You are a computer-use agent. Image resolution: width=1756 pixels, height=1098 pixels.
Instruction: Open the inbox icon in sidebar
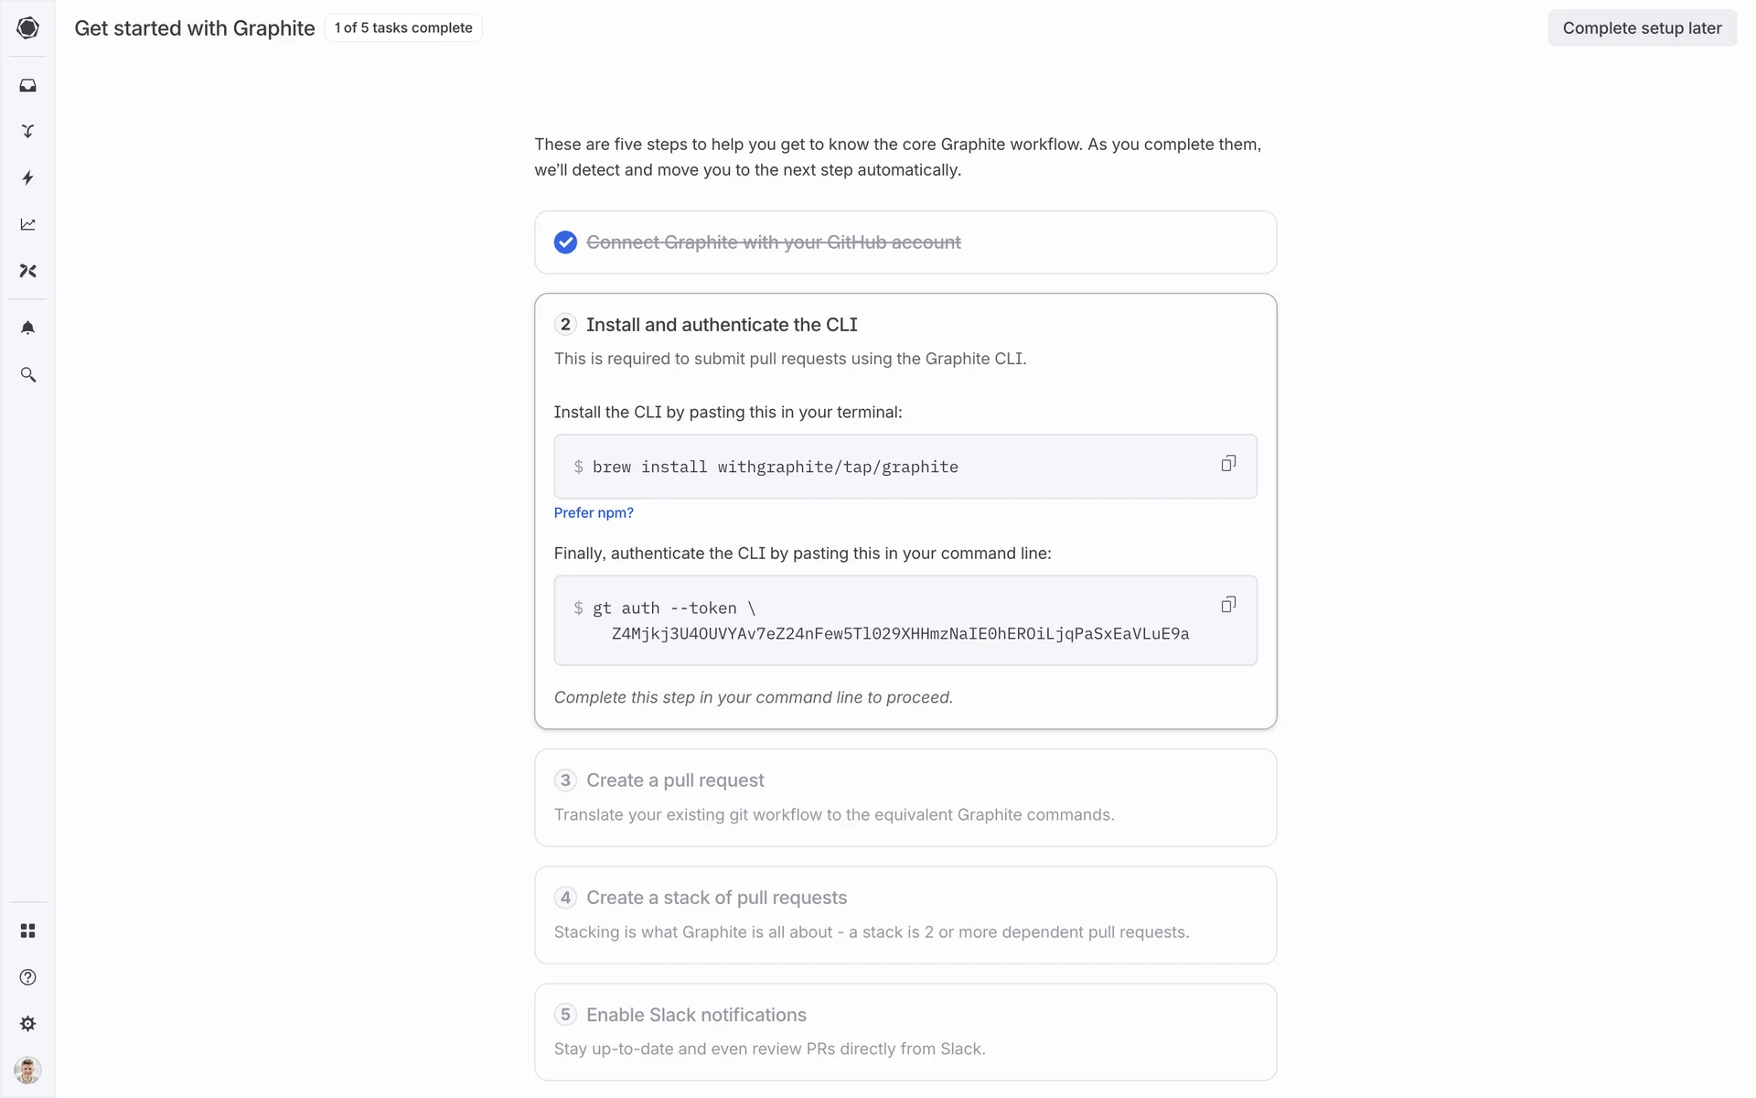[27, 85]
